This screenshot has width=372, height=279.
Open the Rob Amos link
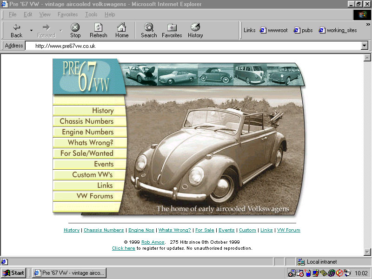[x=153, y=242]
